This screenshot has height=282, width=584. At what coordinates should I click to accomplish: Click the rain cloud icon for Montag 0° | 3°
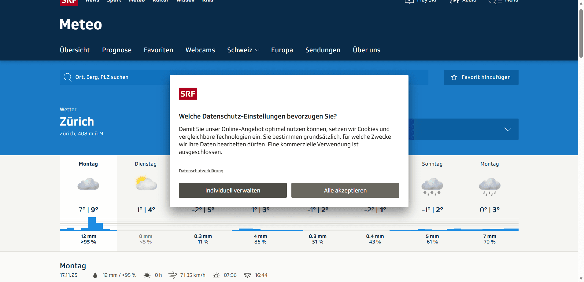[490, 186]
